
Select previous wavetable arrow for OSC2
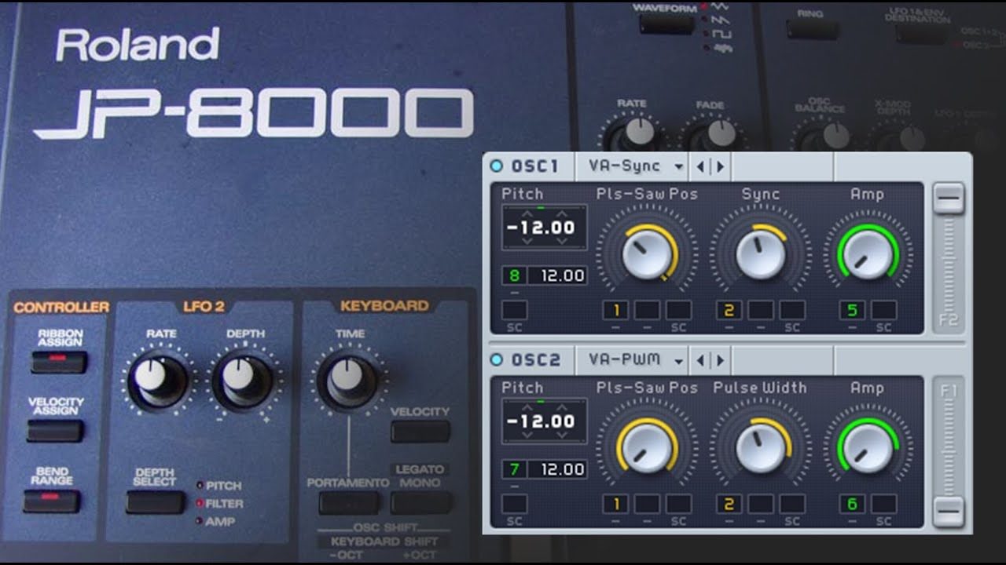click(x=700, y=360)
